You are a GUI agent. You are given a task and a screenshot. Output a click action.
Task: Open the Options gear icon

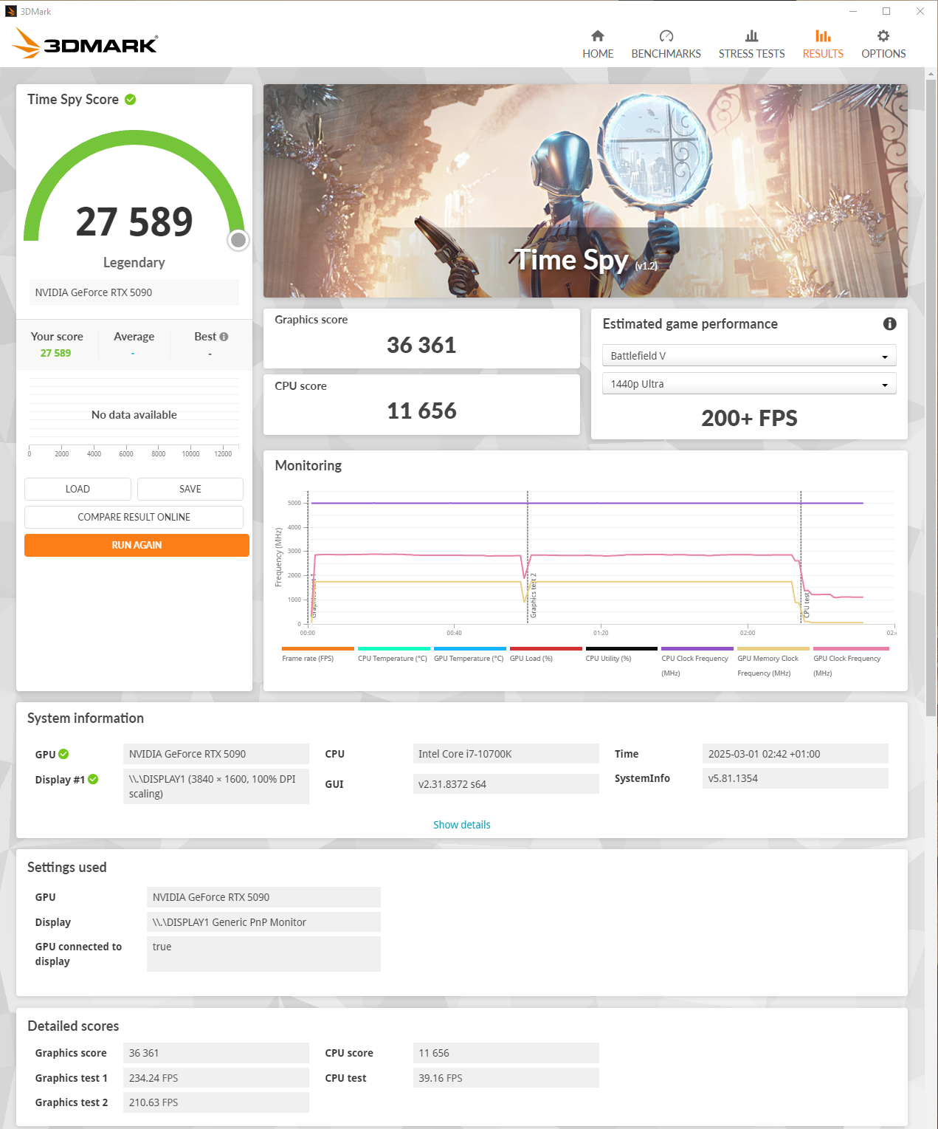pos(883,36)
